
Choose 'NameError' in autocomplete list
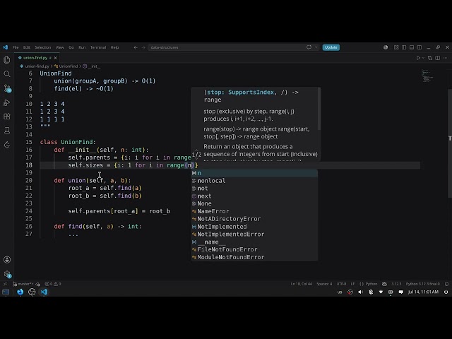coord(254,211)
